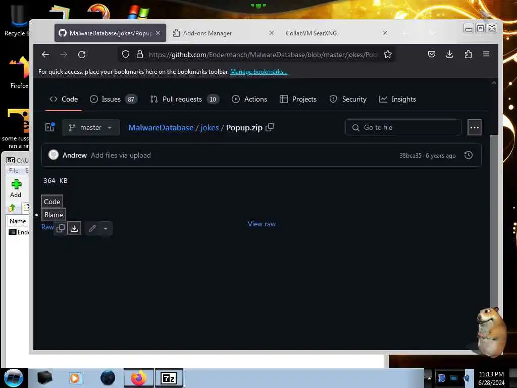Download the raw file icon
Screen dimensions: 517x388
pyautogui.click(x=74, y=228)
